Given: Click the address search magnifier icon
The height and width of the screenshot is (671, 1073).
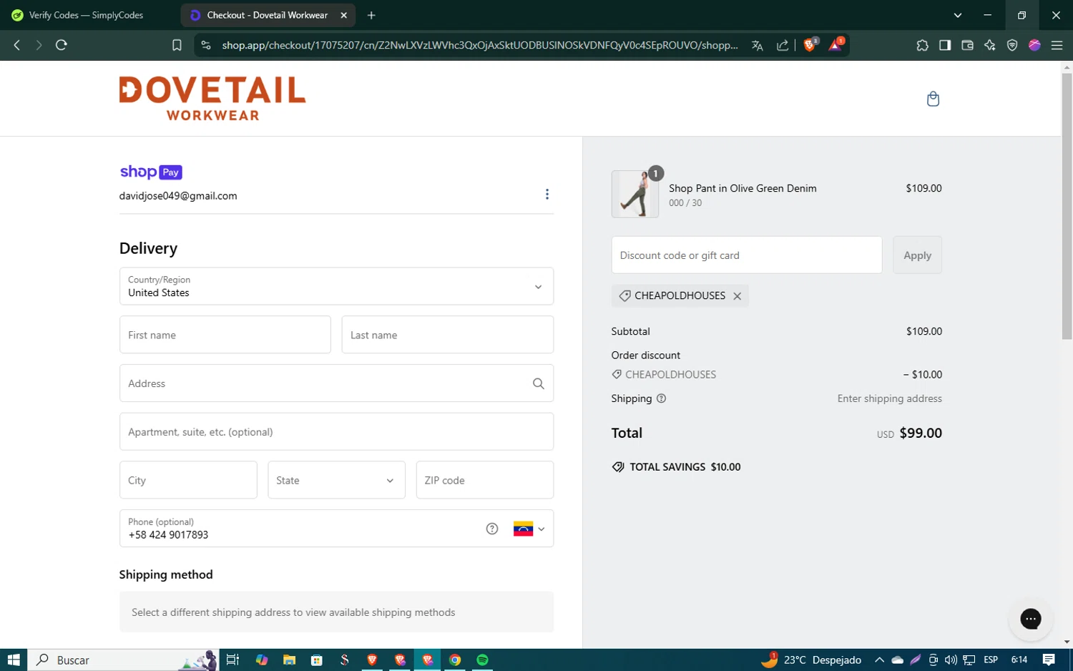Looking at the screenshot, I should click(x=539, y=383).
